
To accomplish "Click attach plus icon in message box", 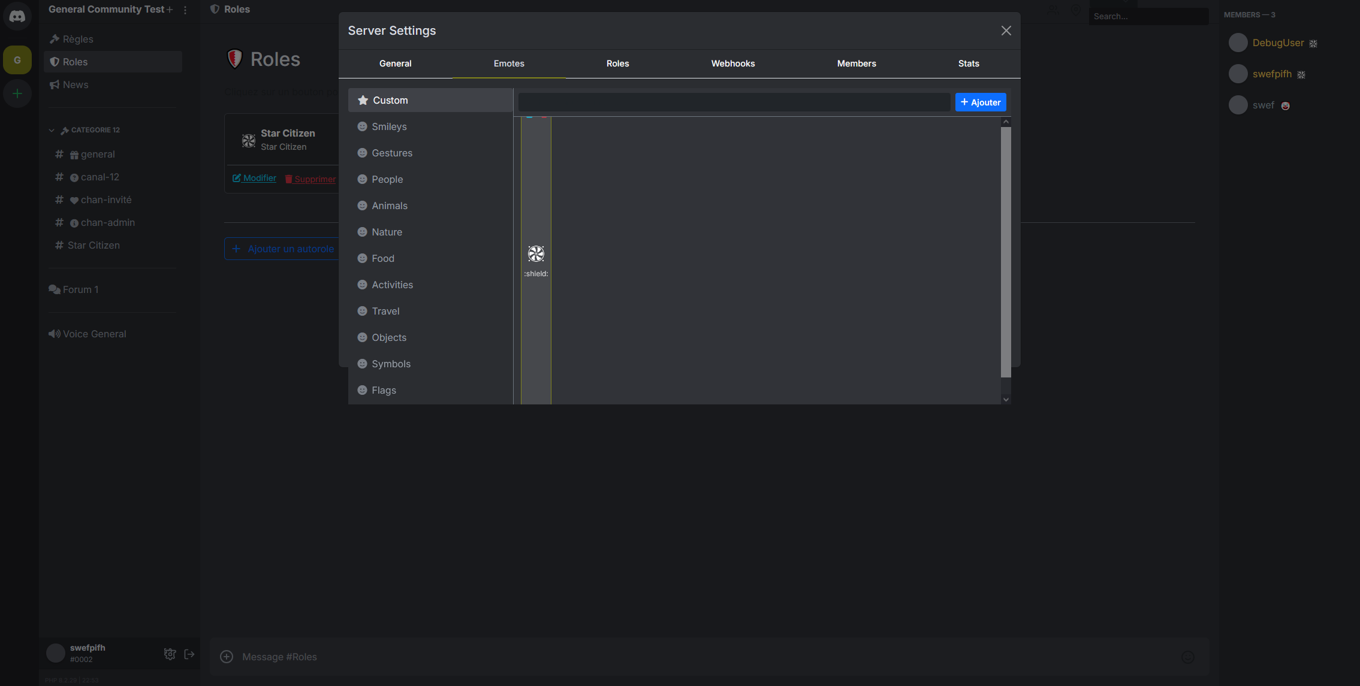I will click(x=227, y=657).
